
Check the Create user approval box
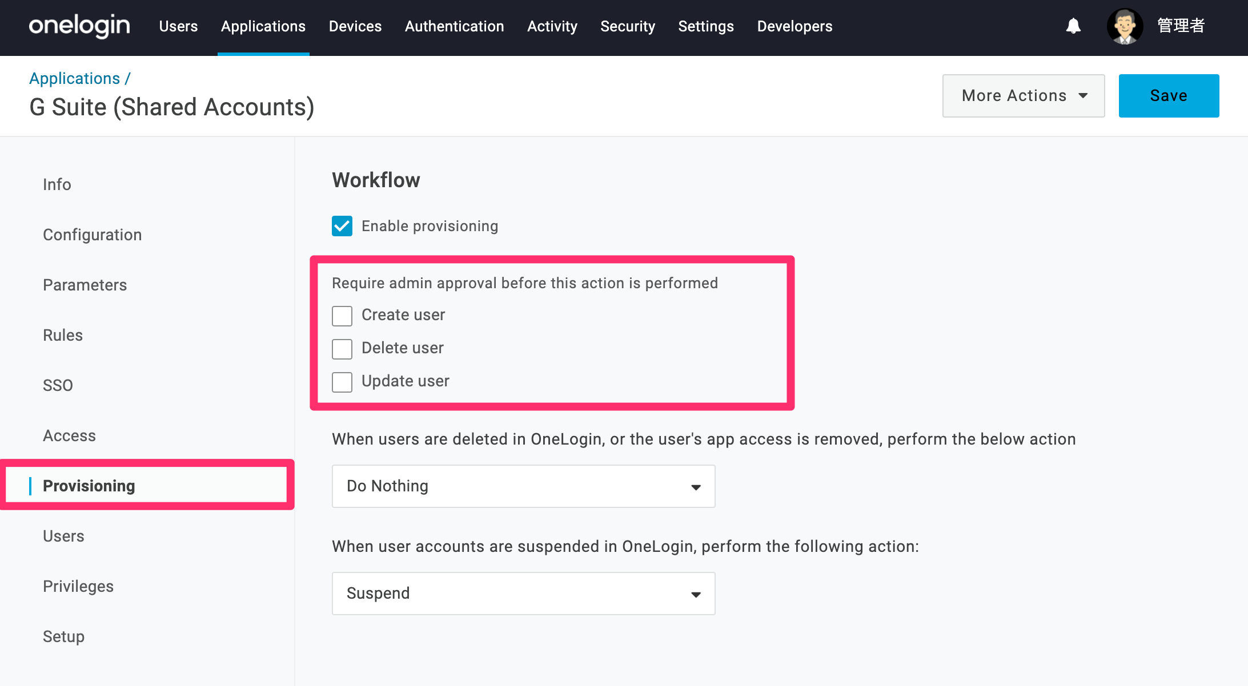tap(342, 316)
